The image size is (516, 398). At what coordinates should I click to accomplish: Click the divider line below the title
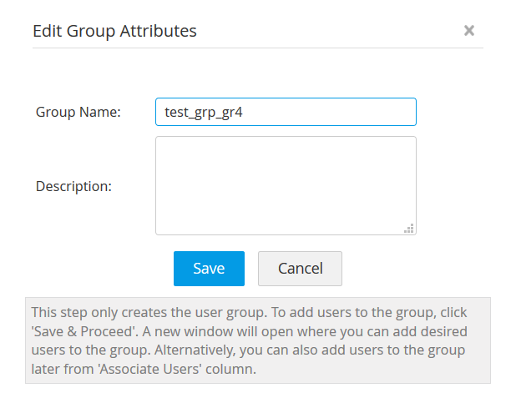257,48
